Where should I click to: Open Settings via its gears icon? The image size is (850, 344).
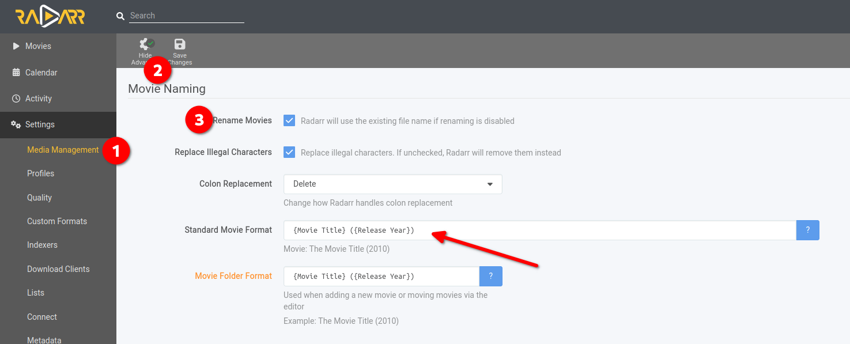pyautogui.click(x=16, y=124)
